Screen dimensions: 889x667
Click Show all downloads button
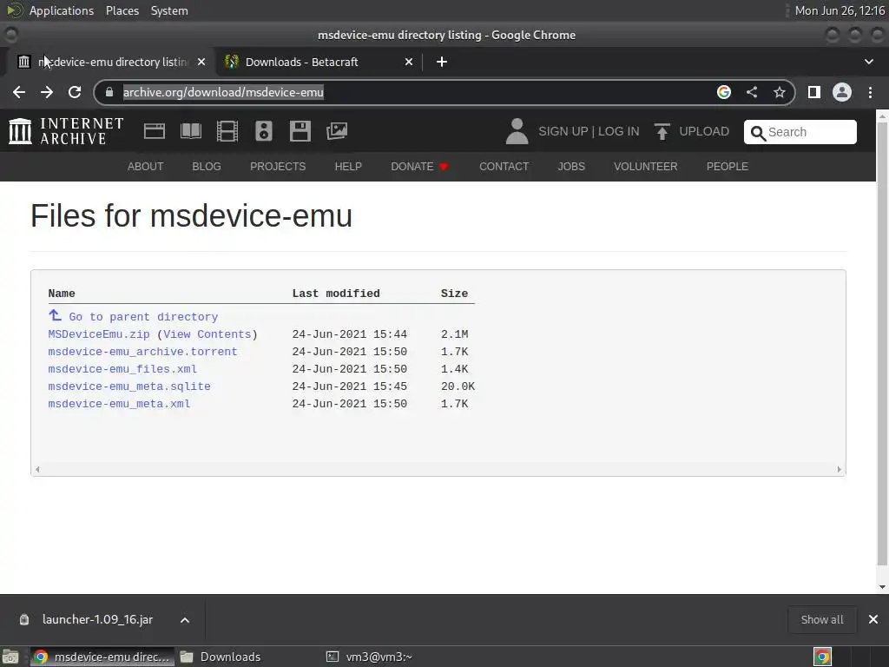821,619
